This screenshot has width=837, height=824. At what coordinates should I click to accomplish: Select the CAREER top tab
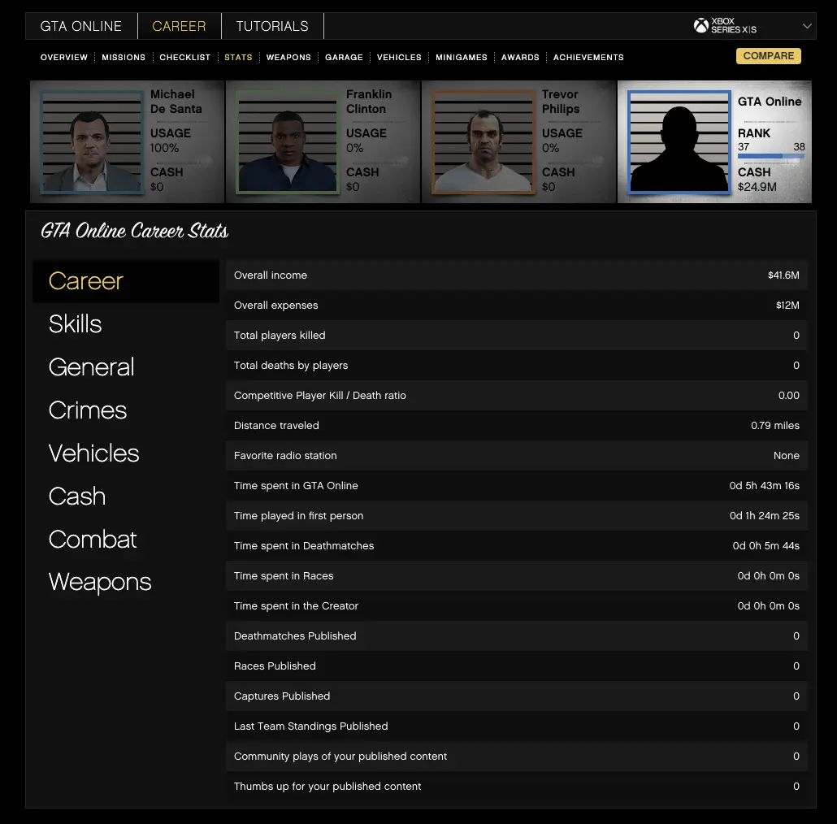tap(179, 26)
